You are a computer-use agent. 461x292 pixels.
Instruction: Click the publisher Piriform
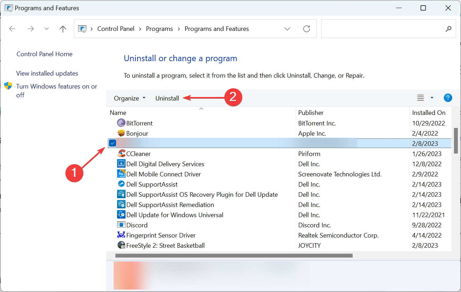[x=309, y=154]
